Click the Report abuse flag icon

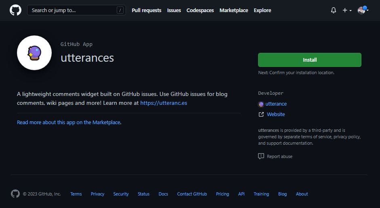tap(261, 156)
